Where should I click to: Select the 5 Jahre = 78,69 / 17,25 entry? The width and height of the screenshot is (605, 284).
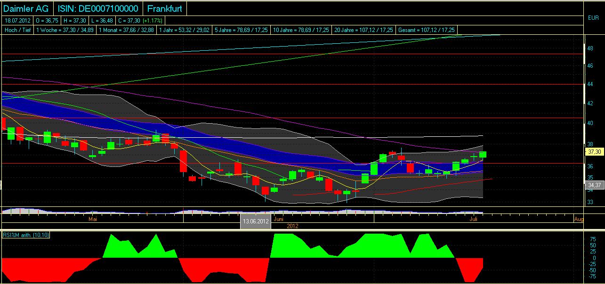(242, 30)
